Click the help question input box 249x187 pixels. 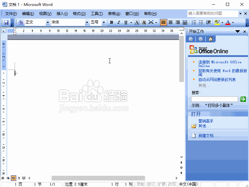click(x=213, y=13)
